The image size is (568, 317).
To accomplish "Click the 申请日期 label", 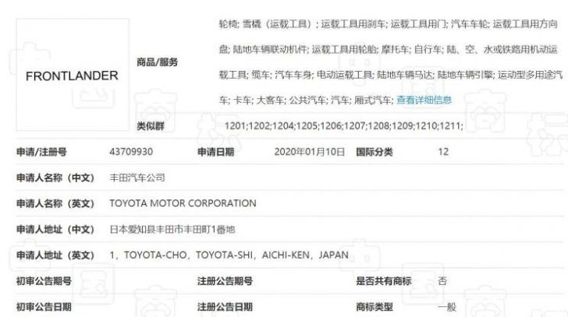I will click(215, 152).
